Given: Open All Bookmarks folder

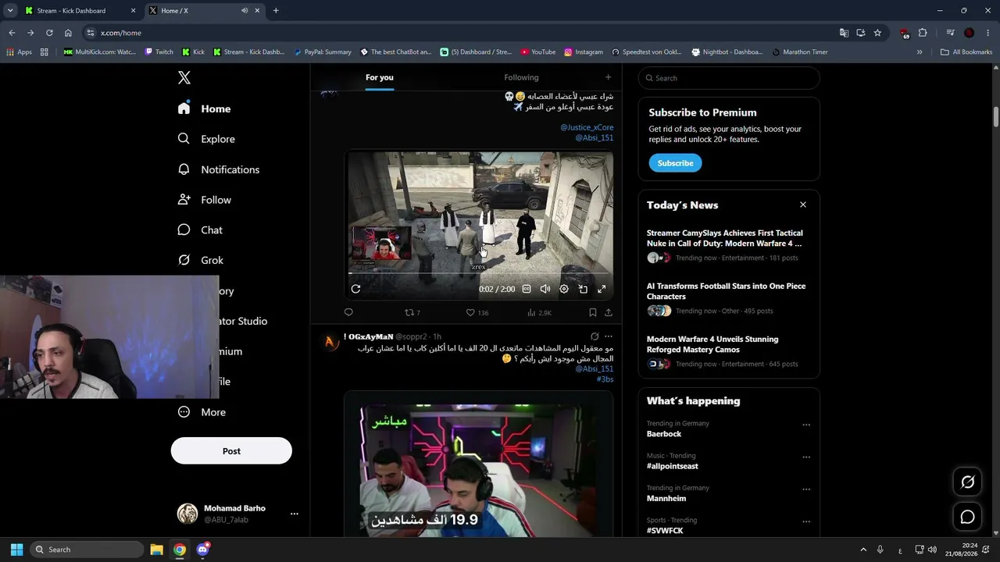Looking at the screenshot, I should click(966, 52).
